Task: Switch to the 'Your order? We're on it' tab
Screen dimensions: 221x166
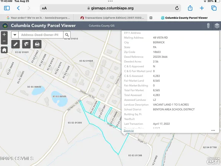Action: point(38,18)
